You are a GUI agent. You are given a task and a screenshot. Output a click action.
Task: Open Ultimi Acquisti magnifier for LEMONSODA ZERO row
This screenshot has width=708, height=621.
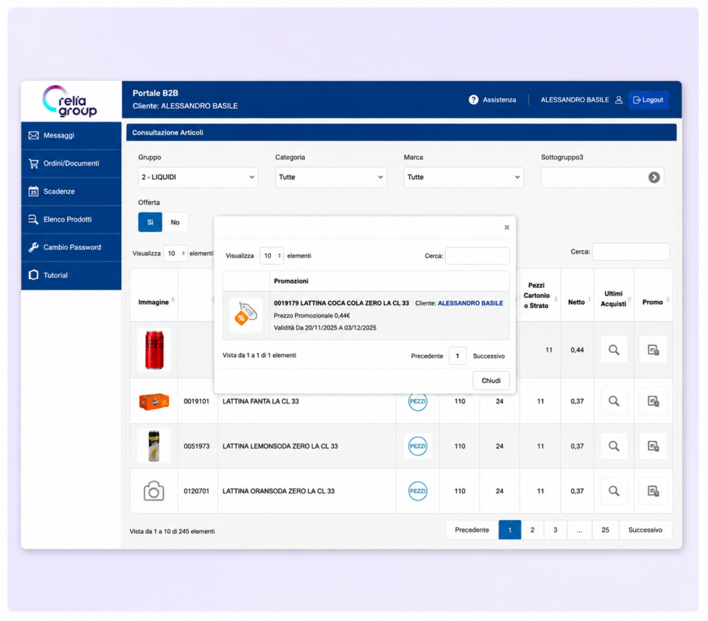[614, 446]
